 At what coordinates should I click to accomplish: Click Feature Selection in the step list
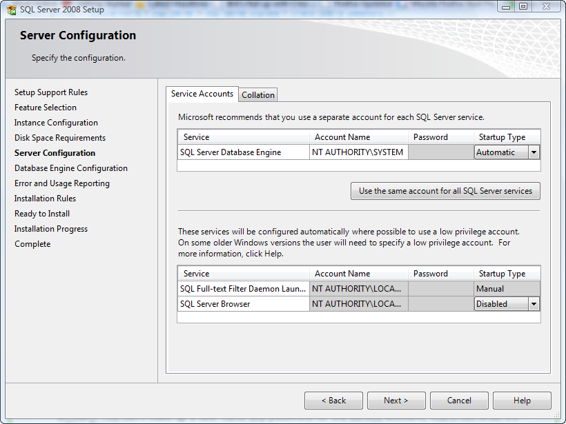point(46,108)
